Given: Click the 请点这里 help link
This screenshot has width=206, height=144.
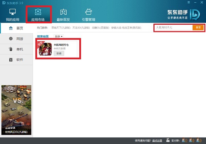Looking at the screenshot, I should [x=157, y=141].
